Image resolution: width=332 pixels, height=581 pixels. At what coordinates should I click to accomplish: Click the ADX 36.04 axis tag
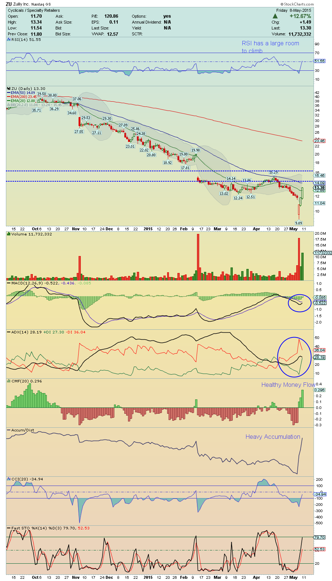point(319,350)
